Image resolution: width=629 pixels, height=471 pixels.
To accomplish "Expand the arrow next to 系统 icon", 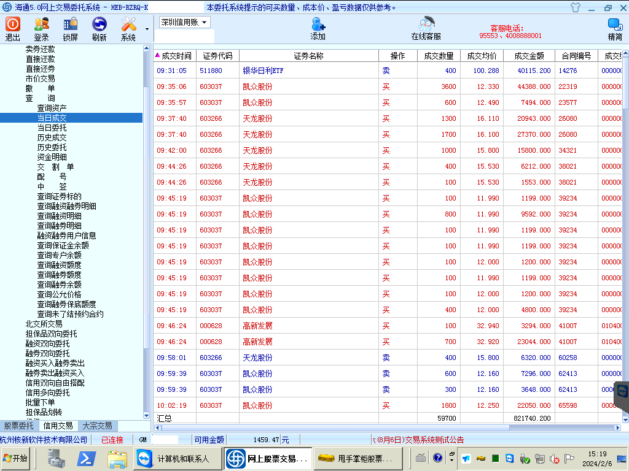I will coord(147,29).
